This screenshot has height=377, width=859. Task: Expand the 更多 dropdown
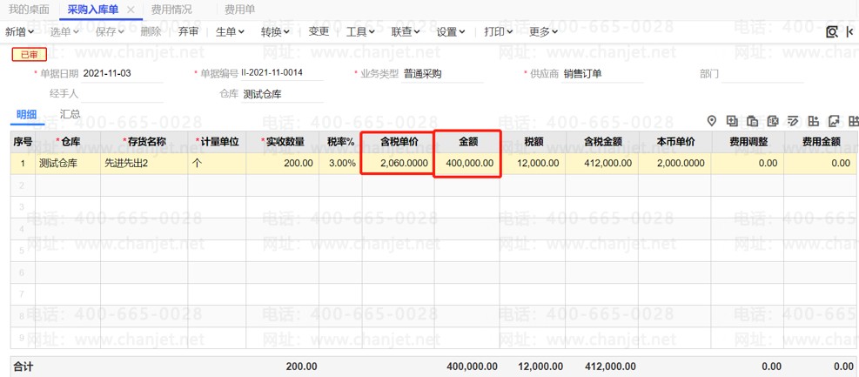[x=543, y=32]
